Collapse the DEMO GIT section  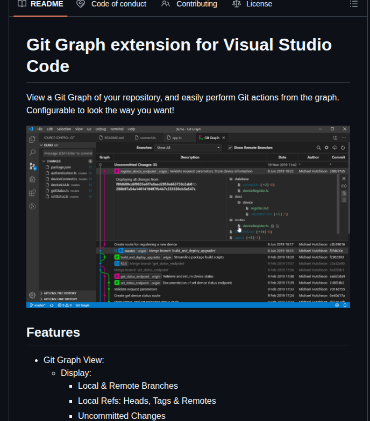pos(67,145)
